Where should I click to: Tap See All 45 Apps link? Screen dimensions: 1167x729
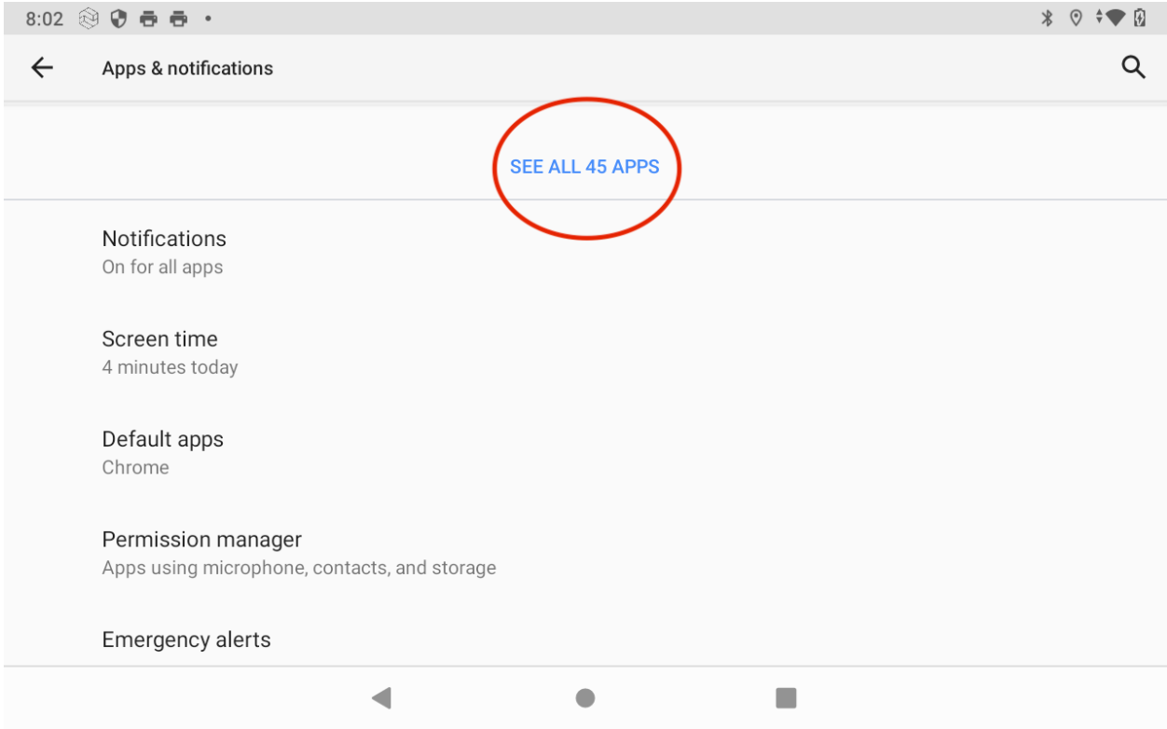(584, 167)
